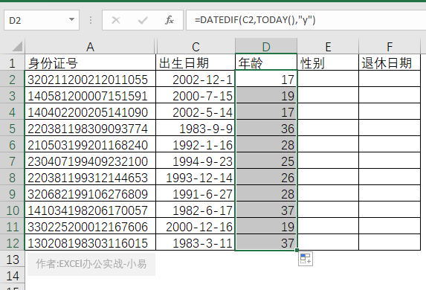The image size is (426, 290).
Task: Click ID cell 220381199312144653
Action: (x=90, y=177)
